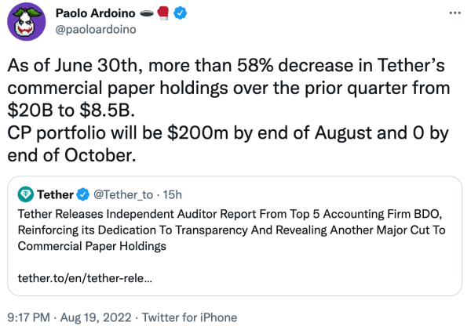Open the 9:17 PM timestamp

[x=28, y=317]
